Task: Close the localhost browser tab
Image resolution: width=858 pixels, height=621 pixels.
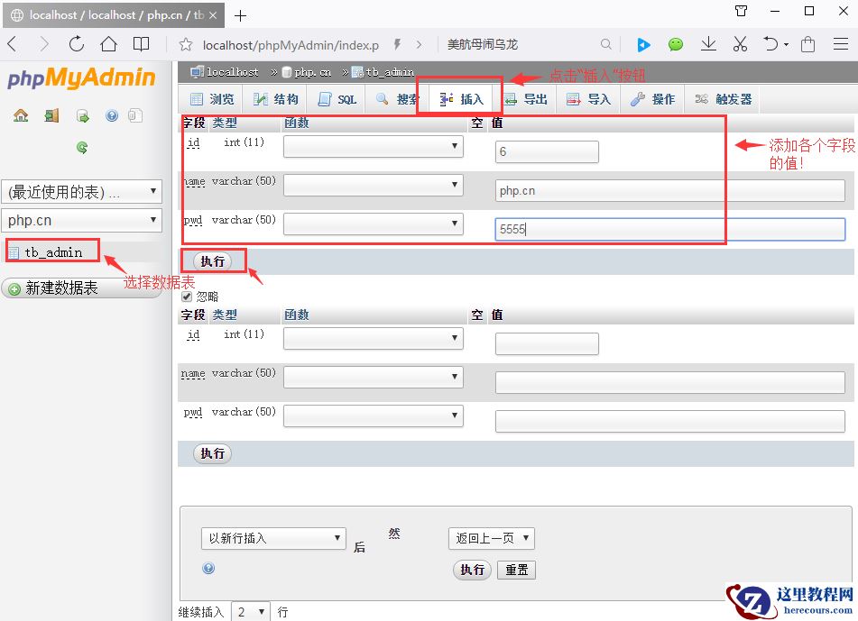Action: (213, 15)
